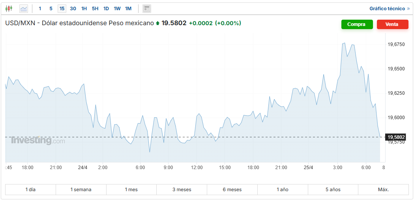Choose the 5 años time range

[333, 190]
